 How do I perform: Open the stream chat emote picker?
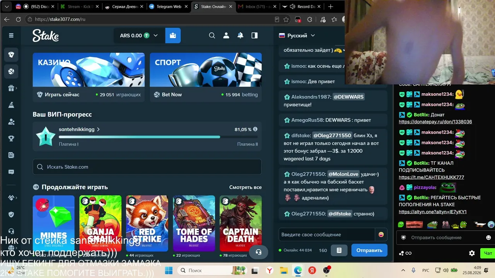click(x=488, y=237)
